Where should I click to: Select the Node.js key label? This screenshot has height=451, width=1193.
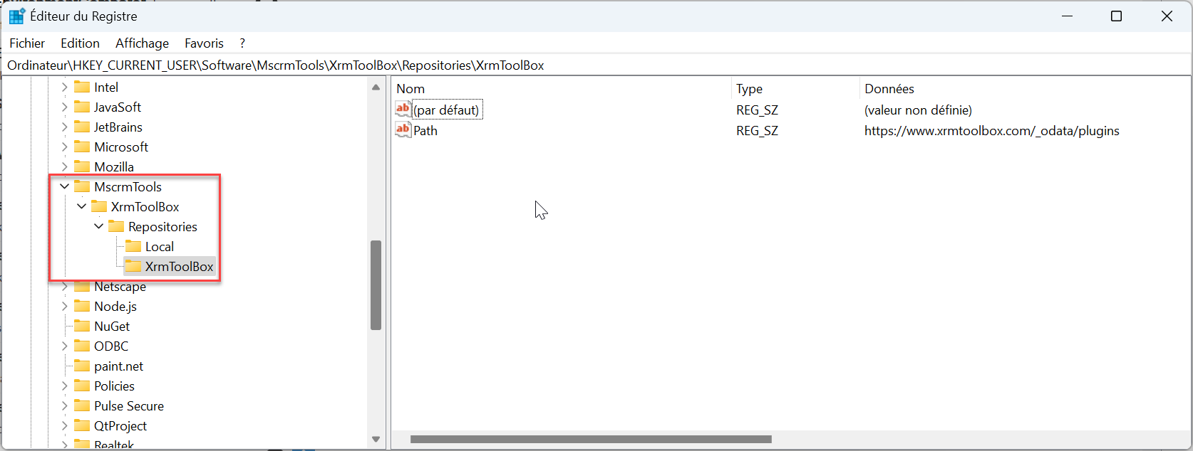[x=115, y=306]
